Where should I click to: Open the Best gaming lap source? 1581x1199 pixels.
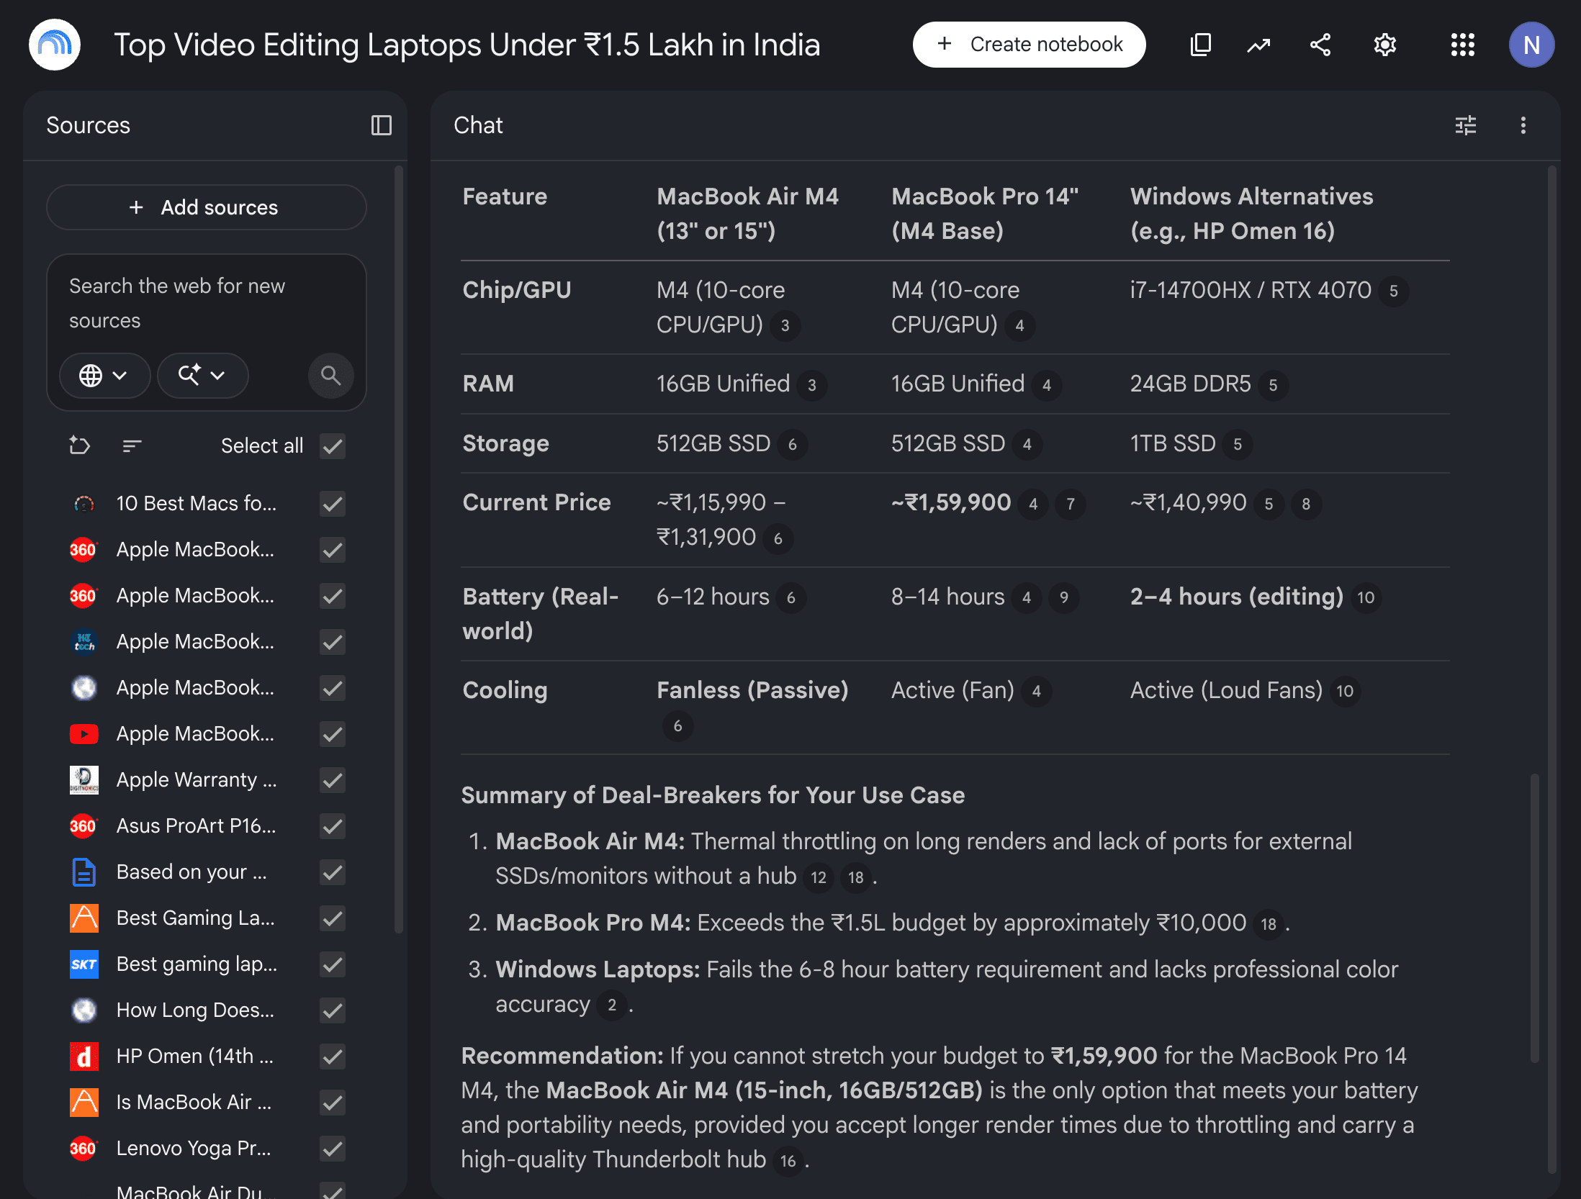(197, 964)
